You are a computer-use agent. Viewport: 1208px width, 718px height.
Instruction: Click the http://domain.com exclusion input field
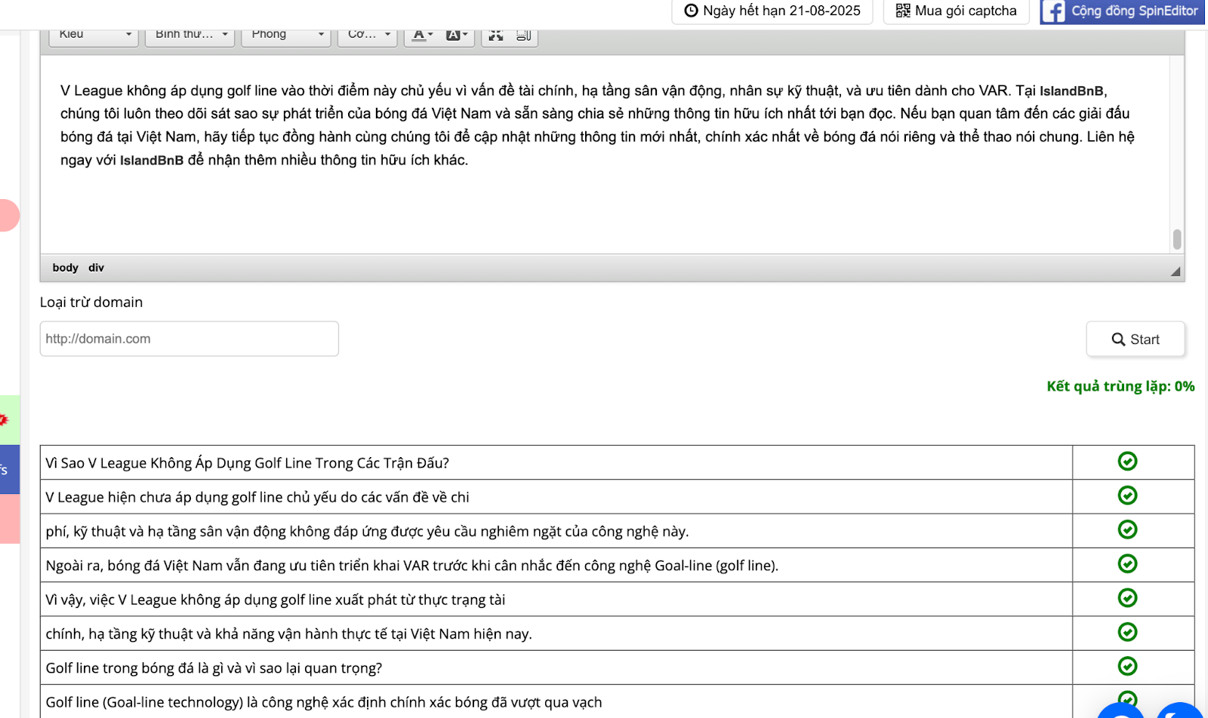coord(190,339)
